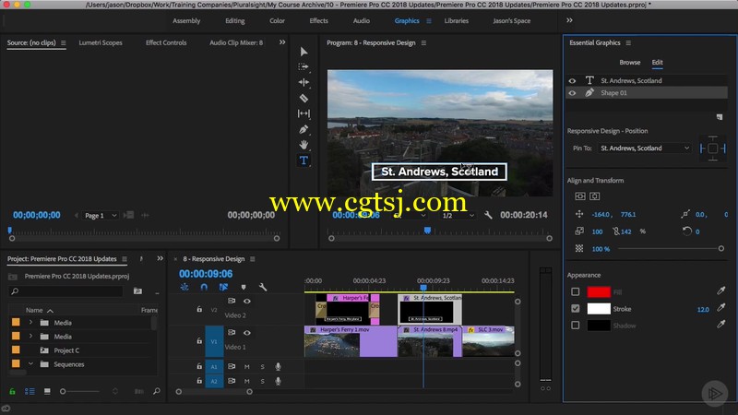Select St. Andrews, Scotland layer row
738x415 pixels.
pyautogui.click(x=647, y=80)
